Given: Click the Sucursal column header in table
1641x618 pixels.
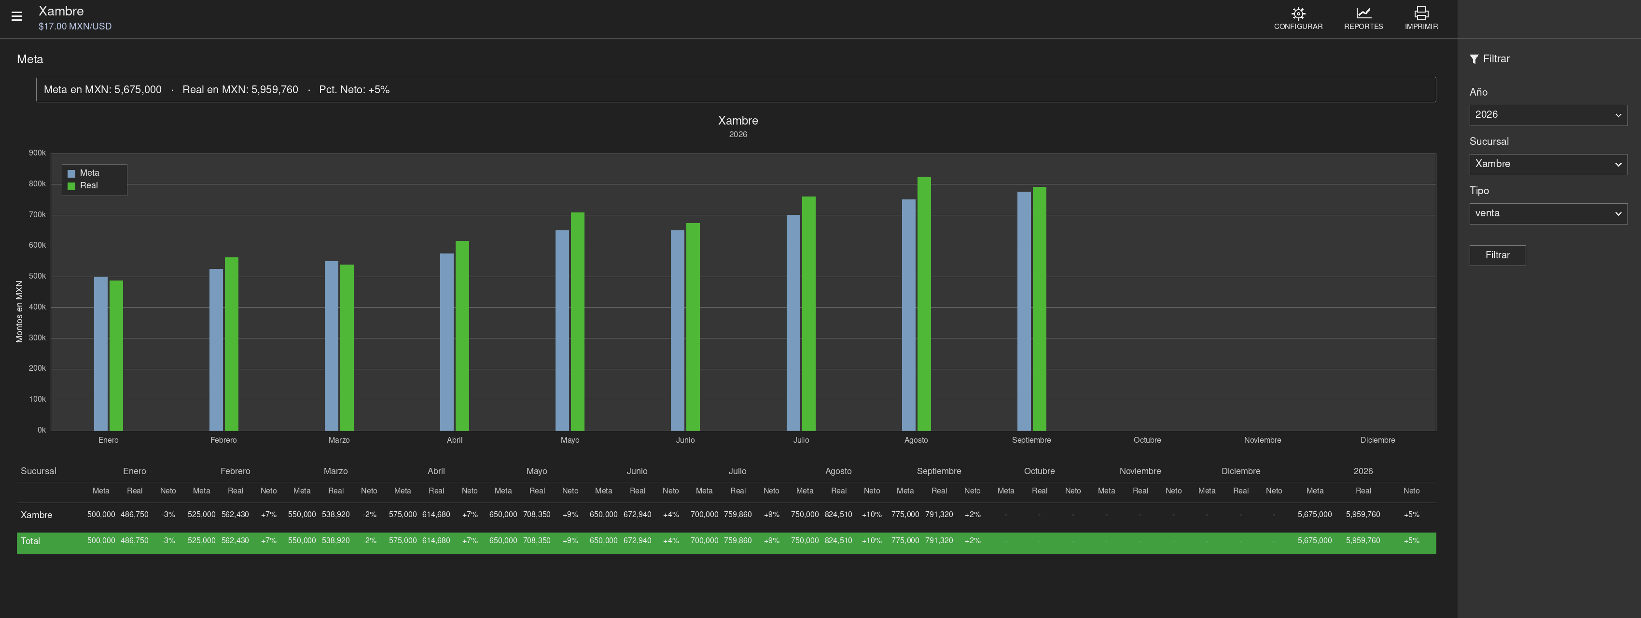Looking at the screenshot, I should click(38, 471).
